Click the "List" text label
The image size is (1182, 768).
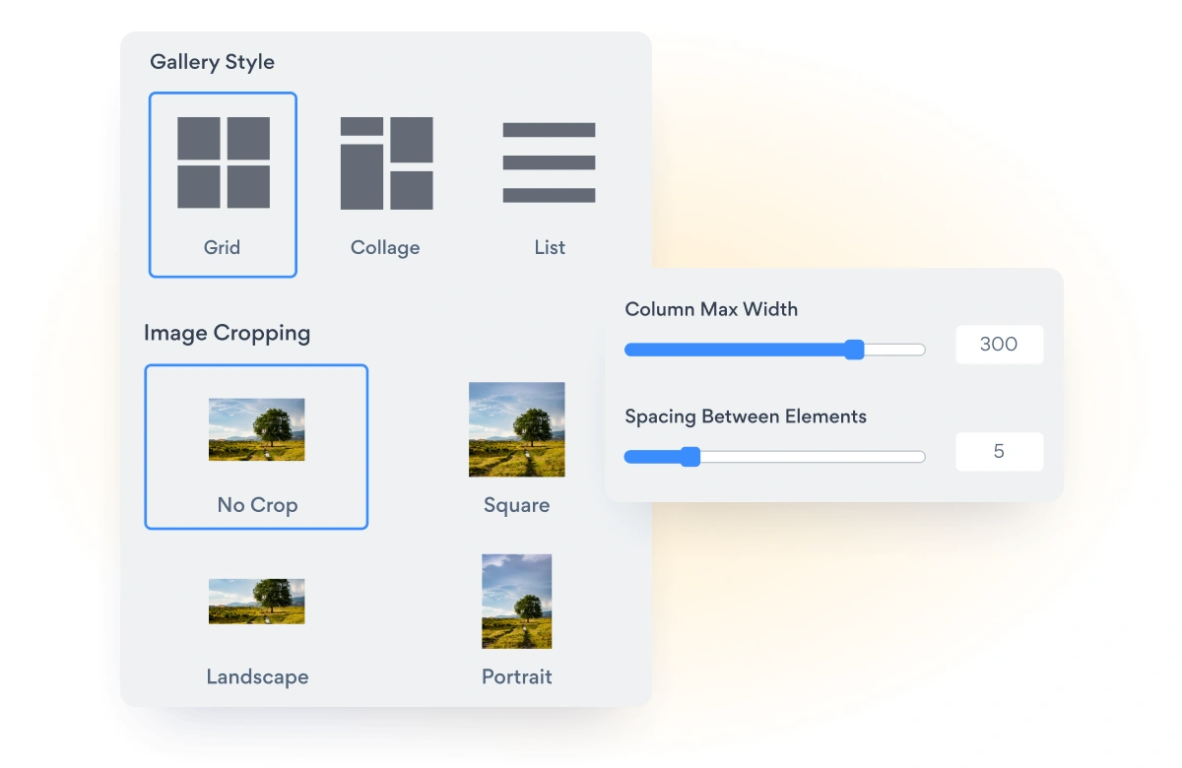tap(550, 247)
